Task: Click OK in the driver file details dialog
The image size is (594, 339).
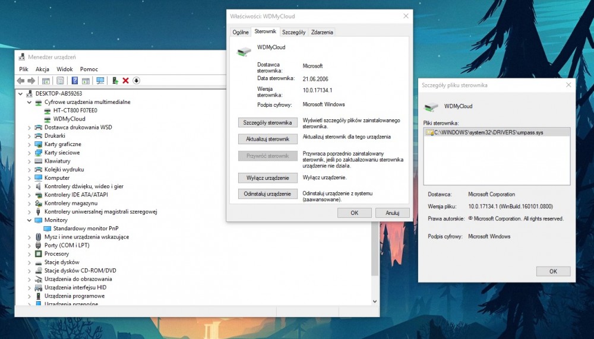Action: click(x=553, y=271)
